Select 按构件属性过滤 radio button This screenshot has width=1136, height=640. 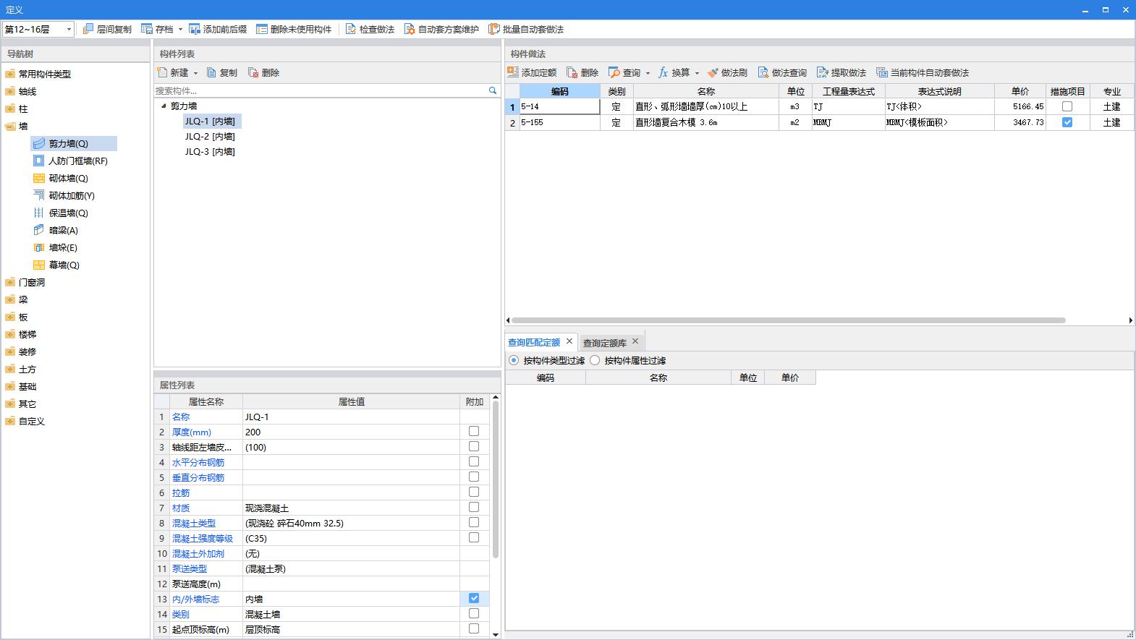(595, 360)
